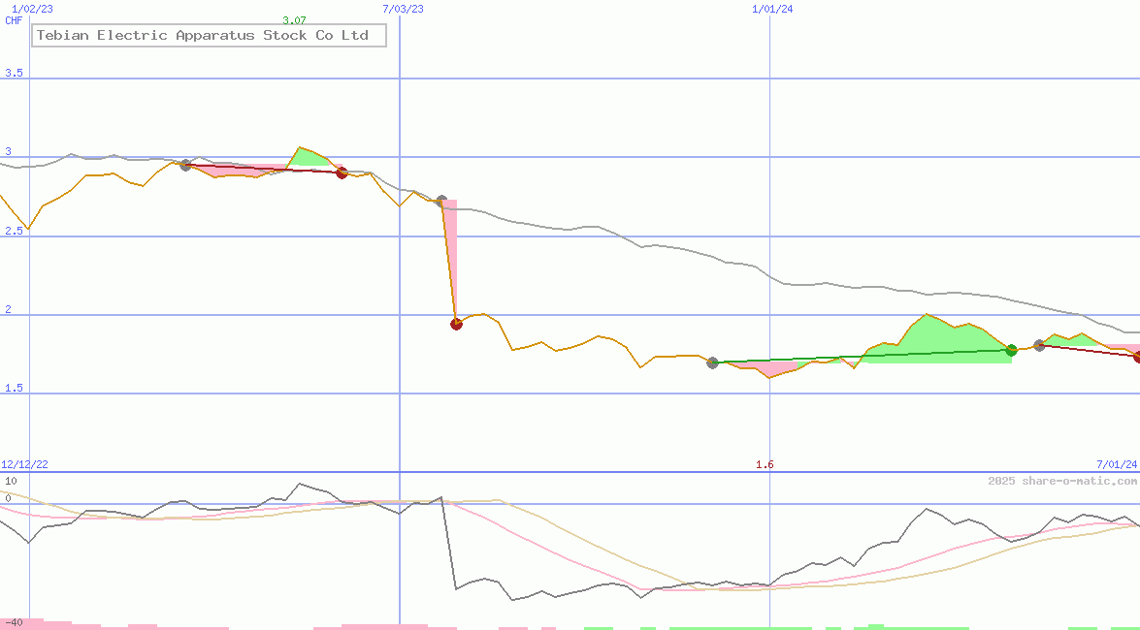
Task: Click the 1/02/23 date label at top left
Action: click(x=32, y=9)
